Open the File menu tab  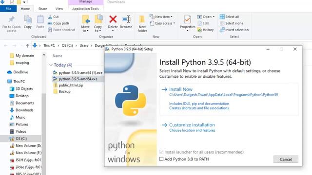coord(8,9)
